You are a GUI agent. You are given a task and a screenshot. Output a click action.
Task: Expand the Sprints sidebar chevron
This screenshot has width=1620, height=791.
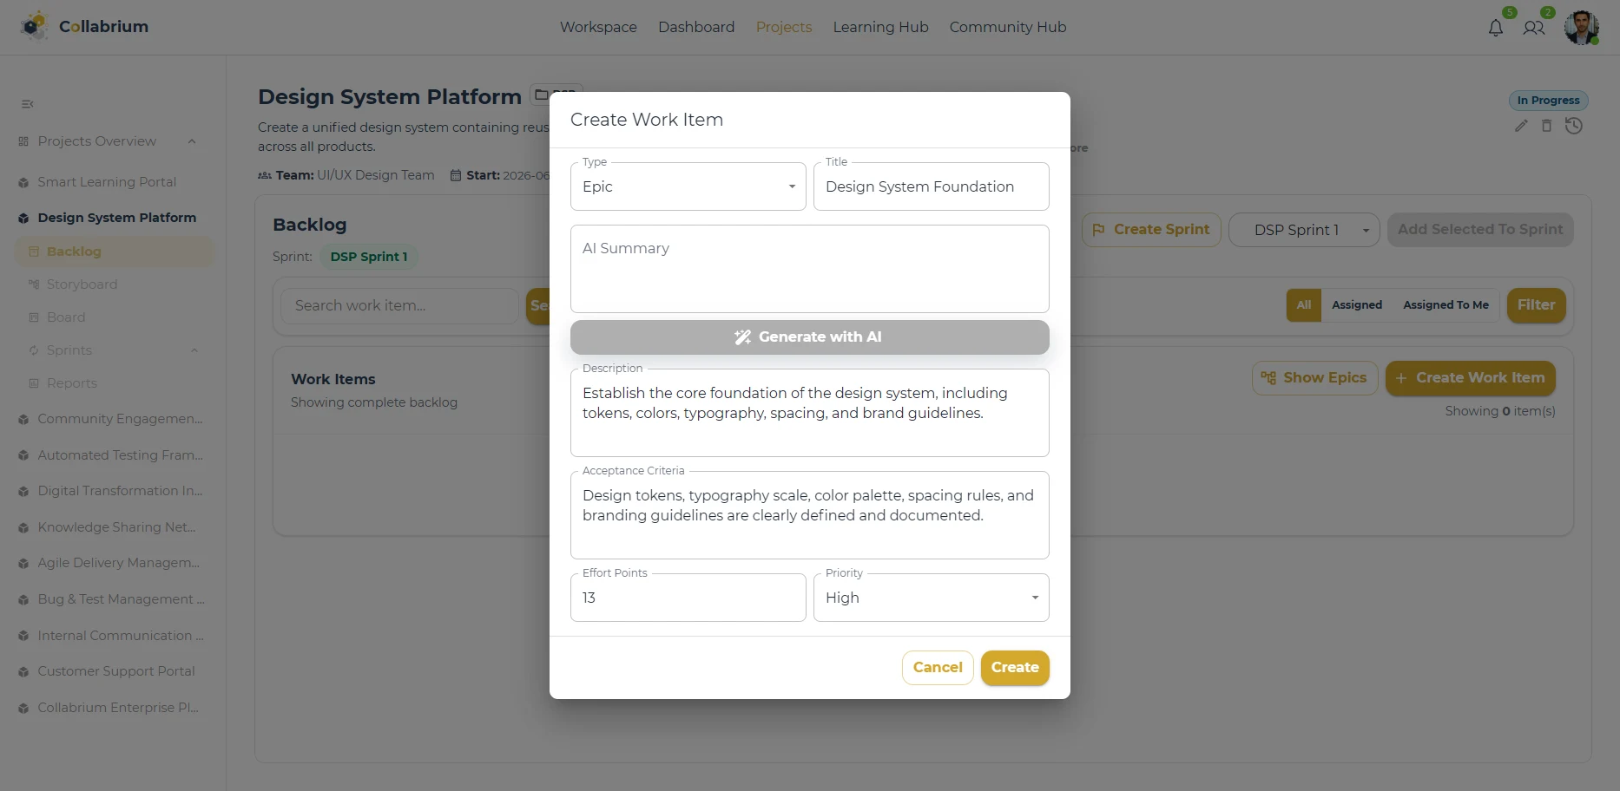(x=194, y=350)
